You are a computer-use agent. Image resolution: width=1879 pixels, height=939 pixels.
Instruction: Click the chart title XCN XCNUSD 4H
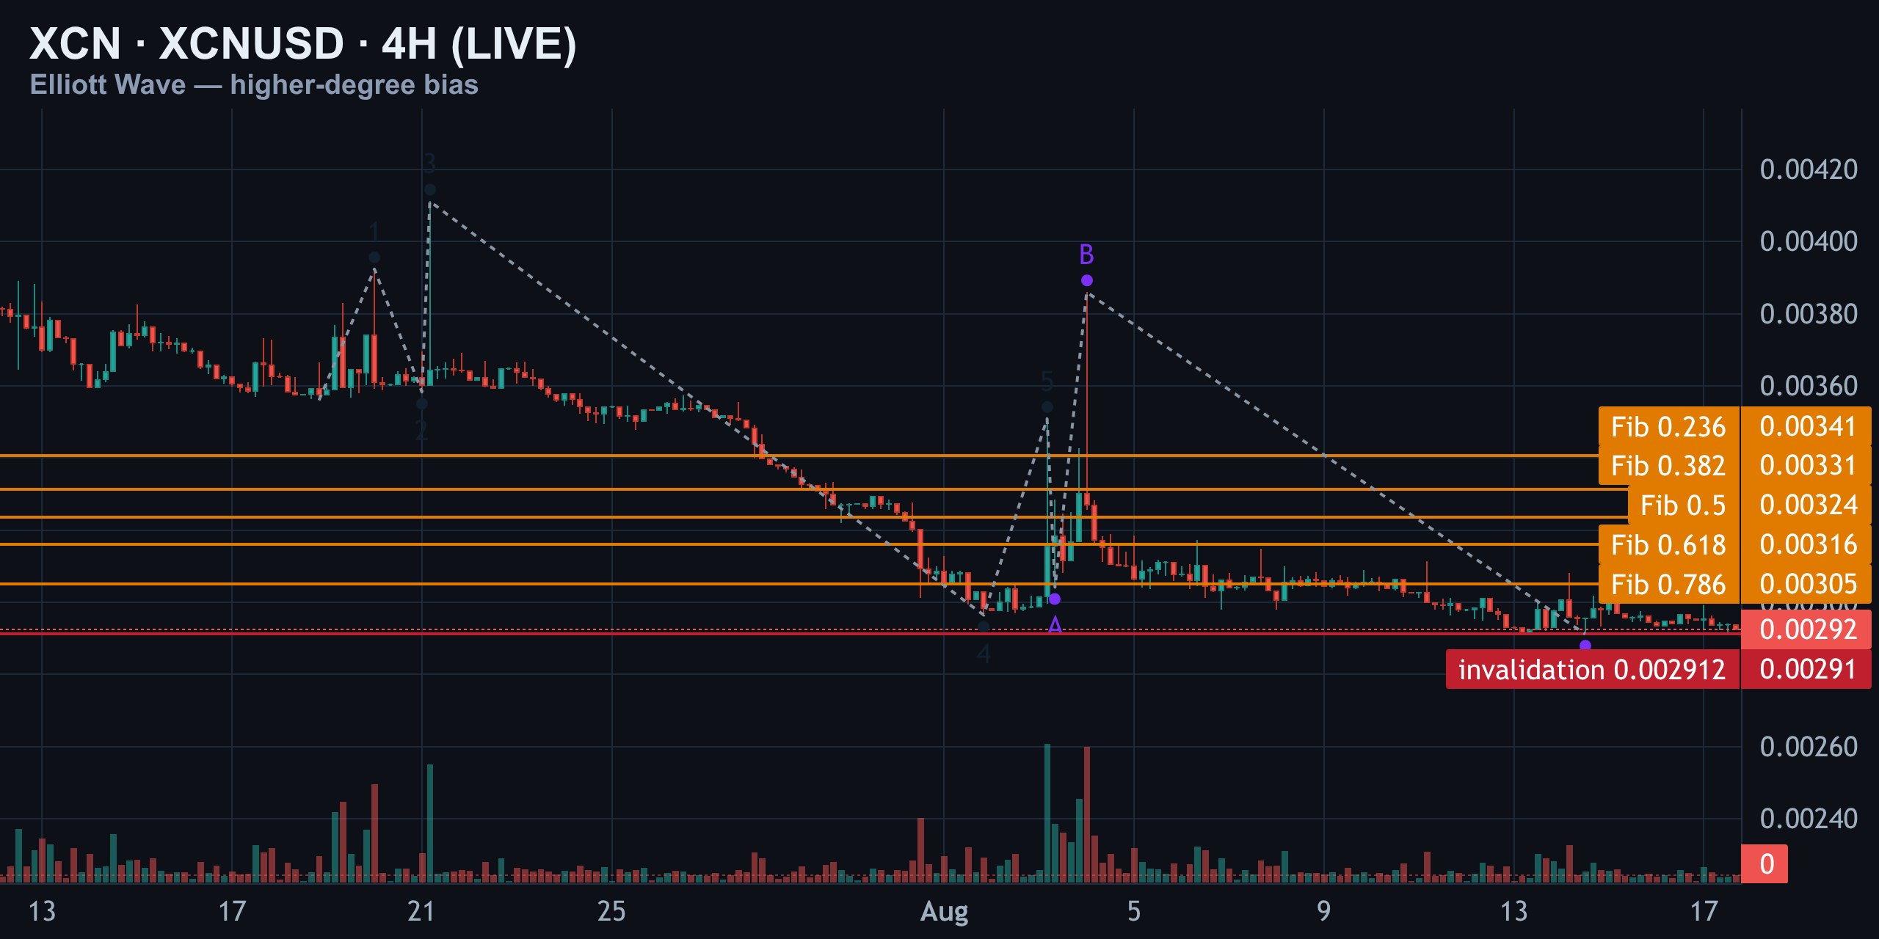(303, 43)
